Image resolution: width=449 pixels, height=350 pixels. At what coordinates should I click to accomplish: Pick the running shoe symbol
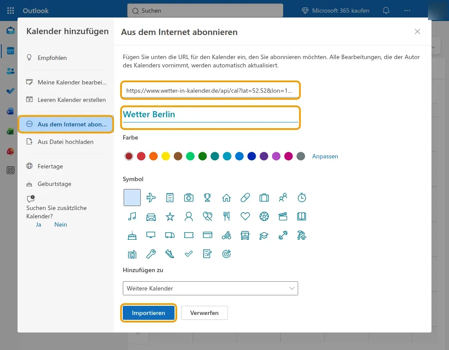coord(170,254)
